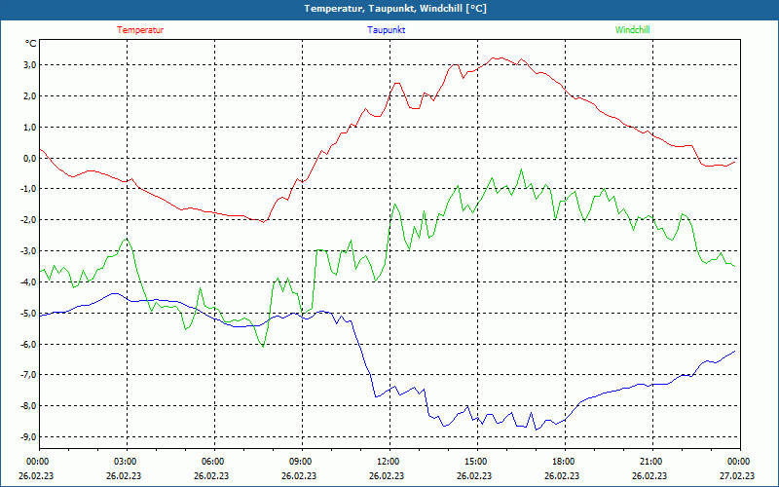Click the '12:00' time axis label

pos(389,462)
